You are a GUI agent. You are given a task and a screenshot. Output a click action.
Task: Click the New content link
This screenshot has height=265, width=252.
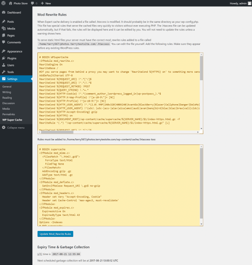point(48,3)
